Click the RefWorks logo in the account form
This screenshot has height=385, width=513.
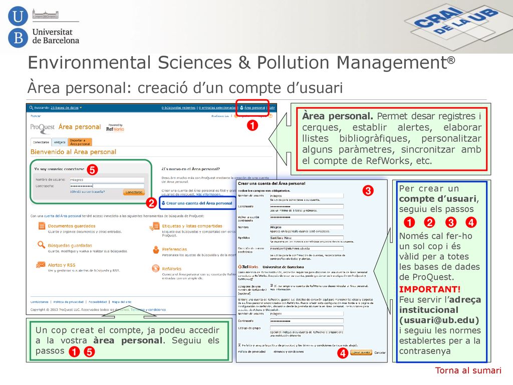point(248,267)
